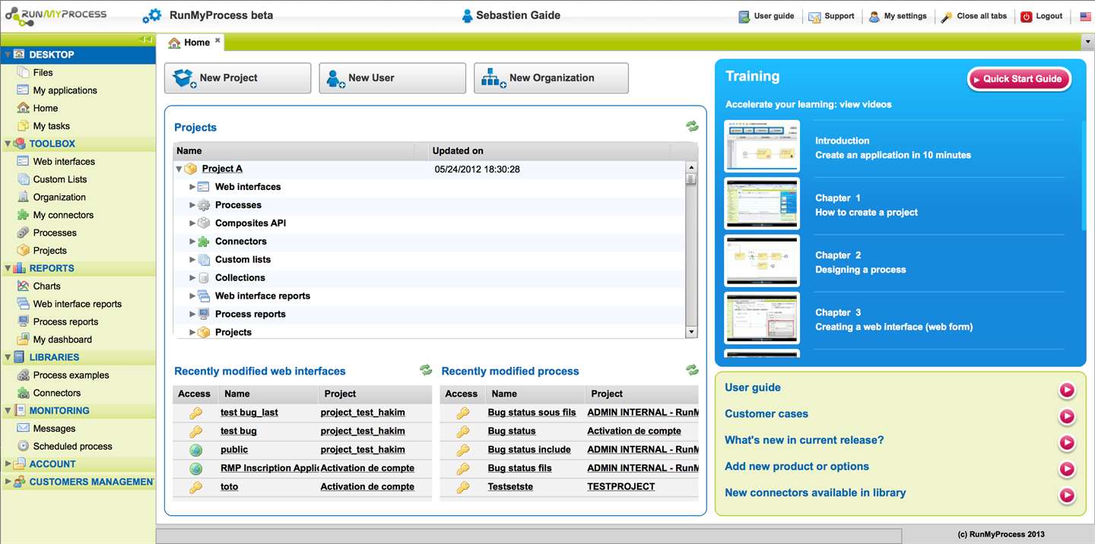The image size is (1095, 544).
Task: Play the User guide arrow icon
Action: coord(1067,390)
